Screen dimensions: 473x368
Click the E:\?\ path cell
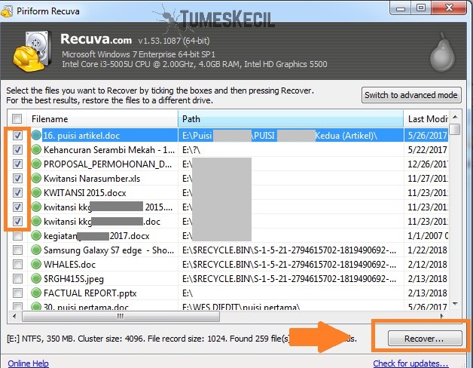pos(191,149)
